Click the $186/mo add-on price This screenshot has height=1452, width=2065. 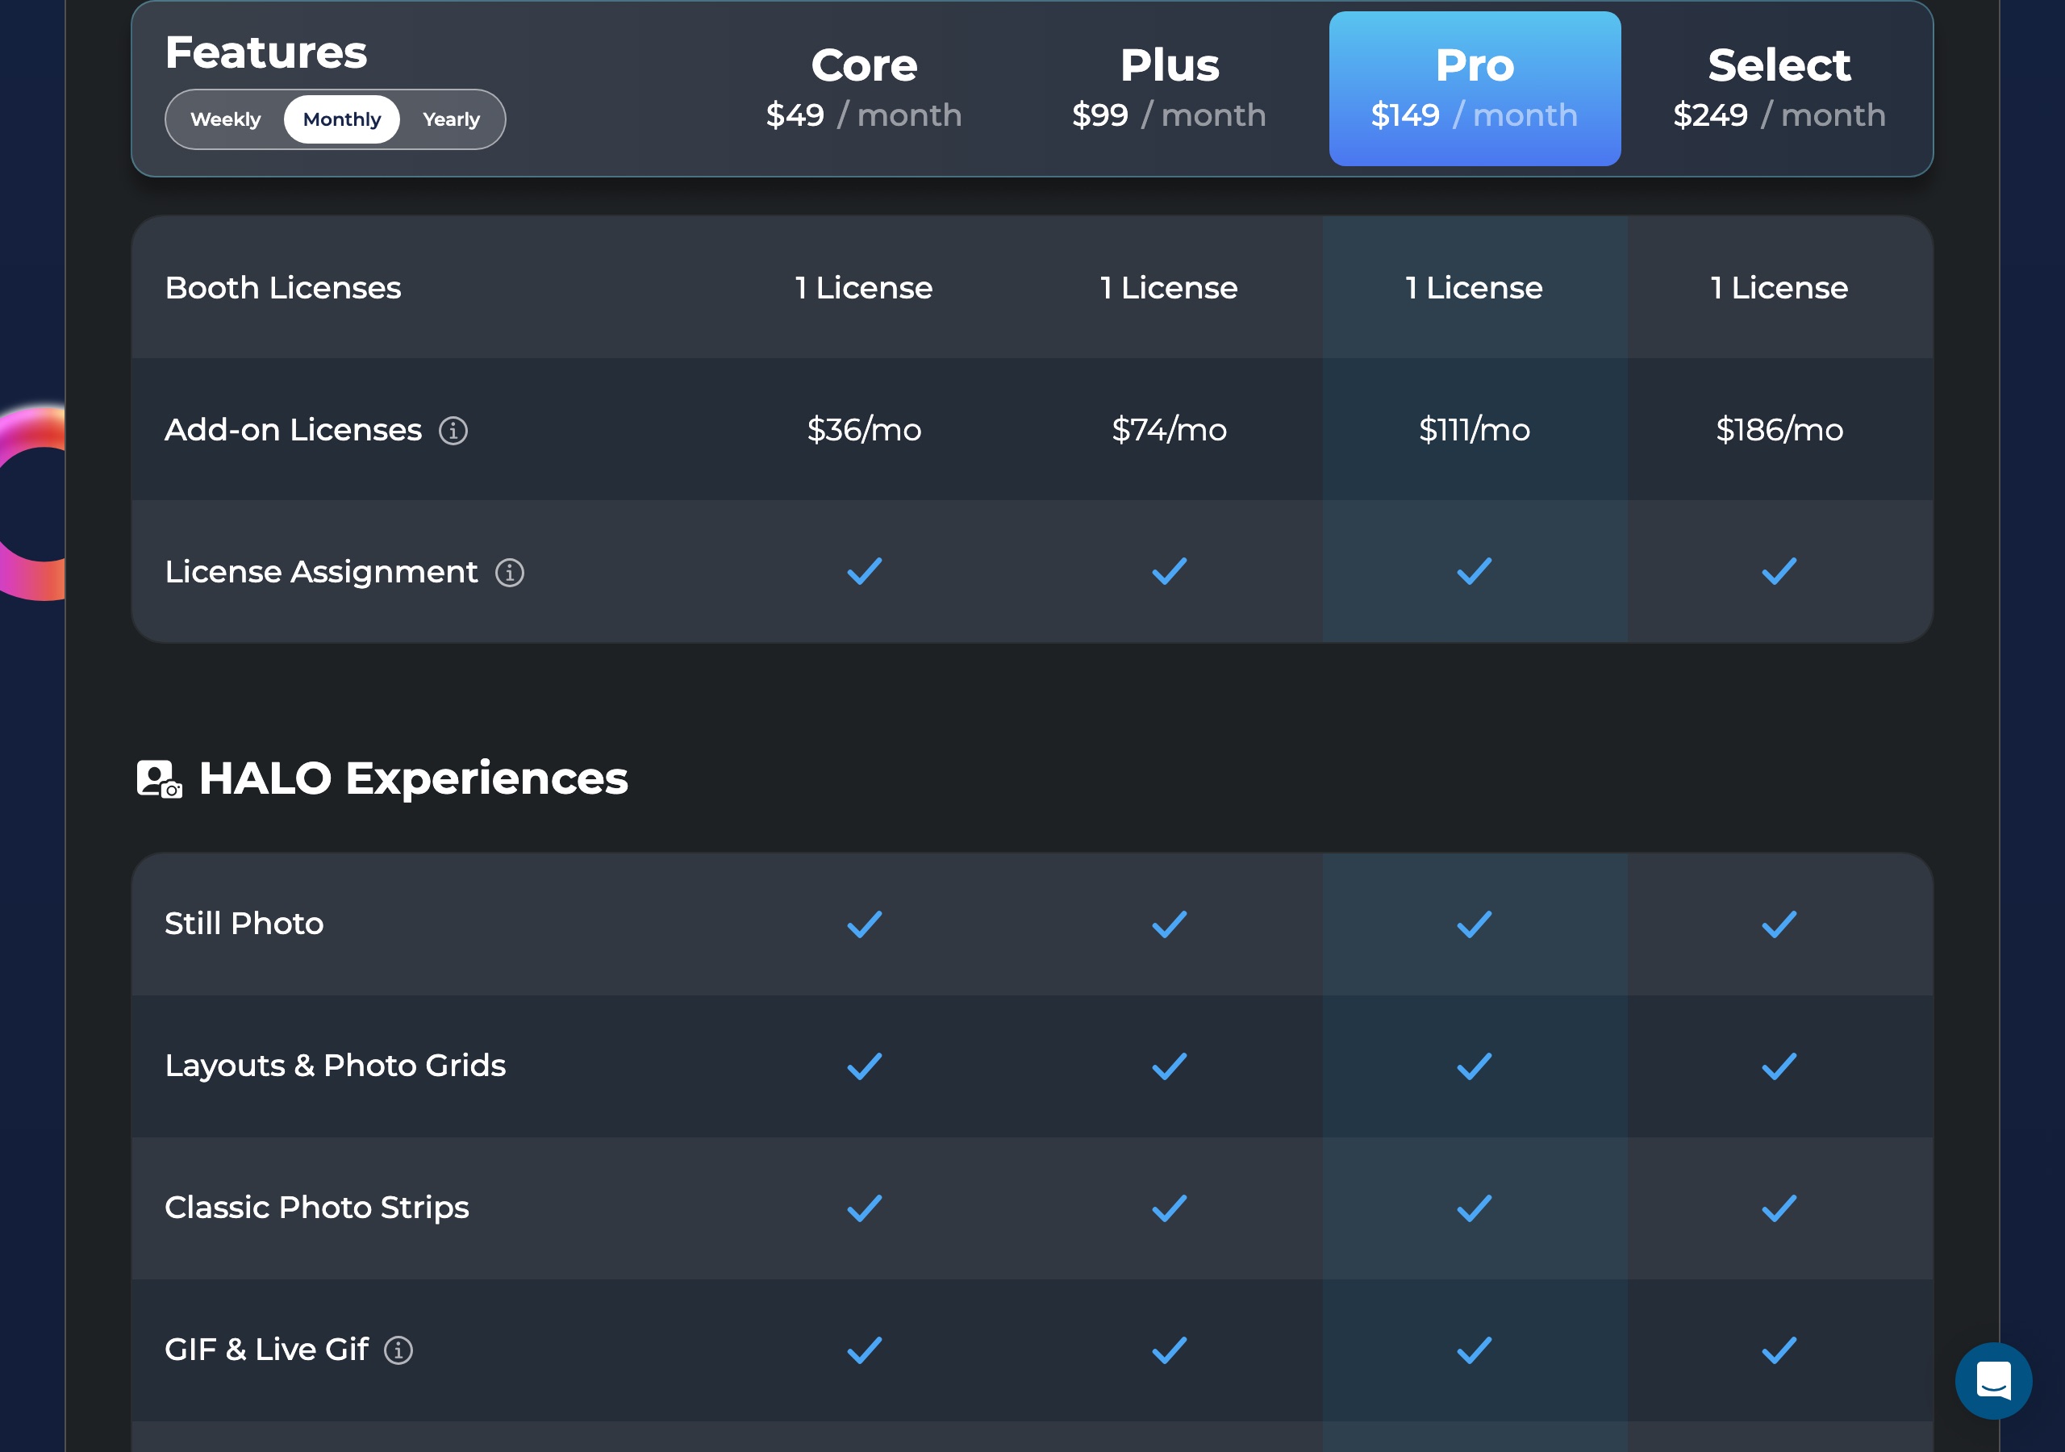pos(1779,430)
